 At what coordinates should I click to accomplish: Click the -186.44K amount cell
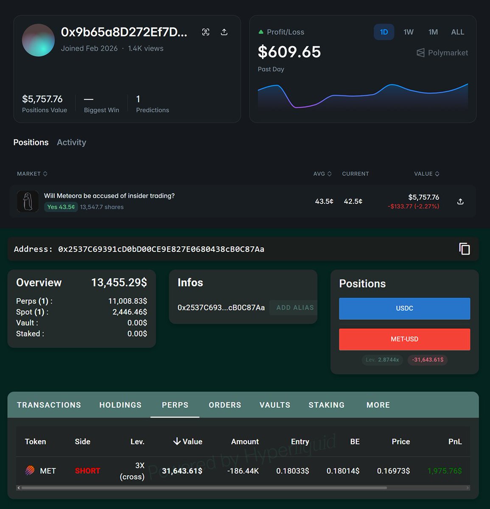243,471
